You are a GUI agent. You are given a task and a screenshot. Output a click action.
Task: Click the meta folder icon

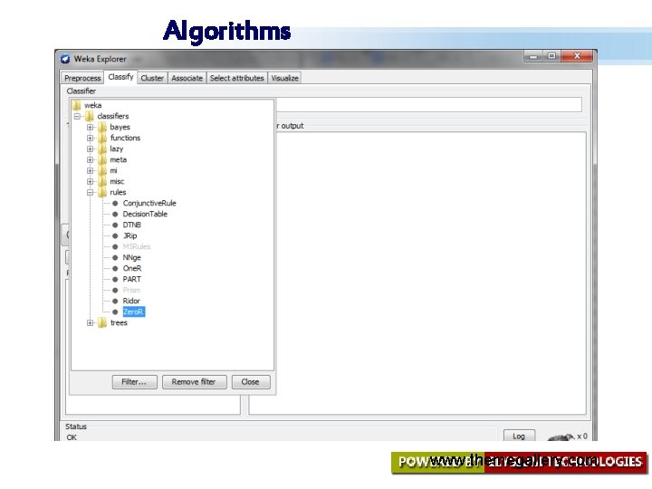[102, 159]
